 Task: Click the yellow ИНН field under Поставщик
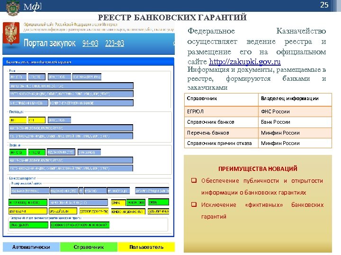point(18,120)
